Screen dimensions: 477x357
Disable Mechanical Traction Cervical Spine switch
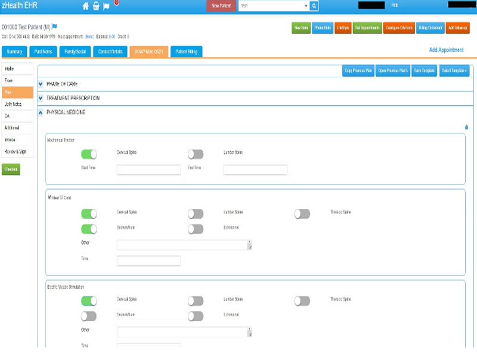(x=89, y=154)
